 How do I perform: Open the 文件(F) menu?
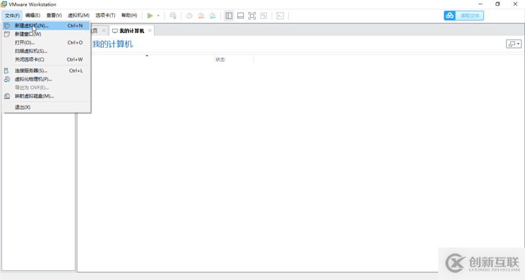12,15
